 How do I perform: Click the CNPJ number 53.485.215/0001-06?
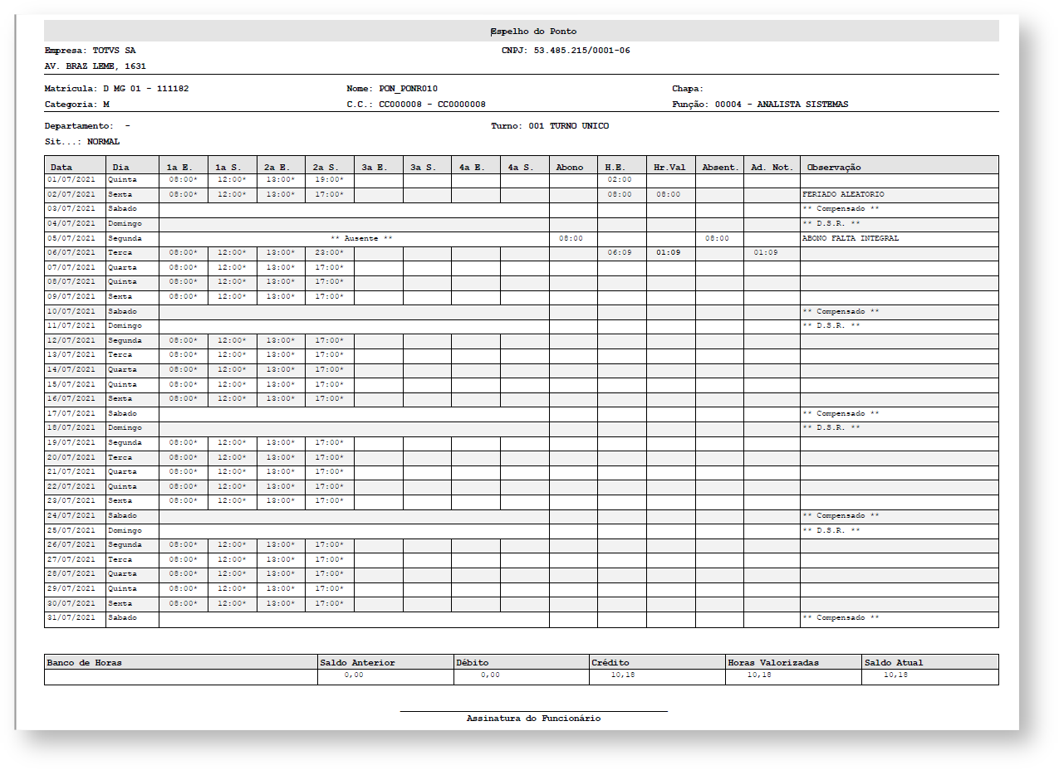[x=581, y=51]
